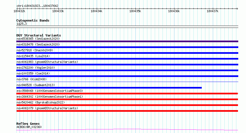The width and height of the screenshot is (246, 133).
Task: Click the 180436k ruler tick label
Action: click(174, 11)
